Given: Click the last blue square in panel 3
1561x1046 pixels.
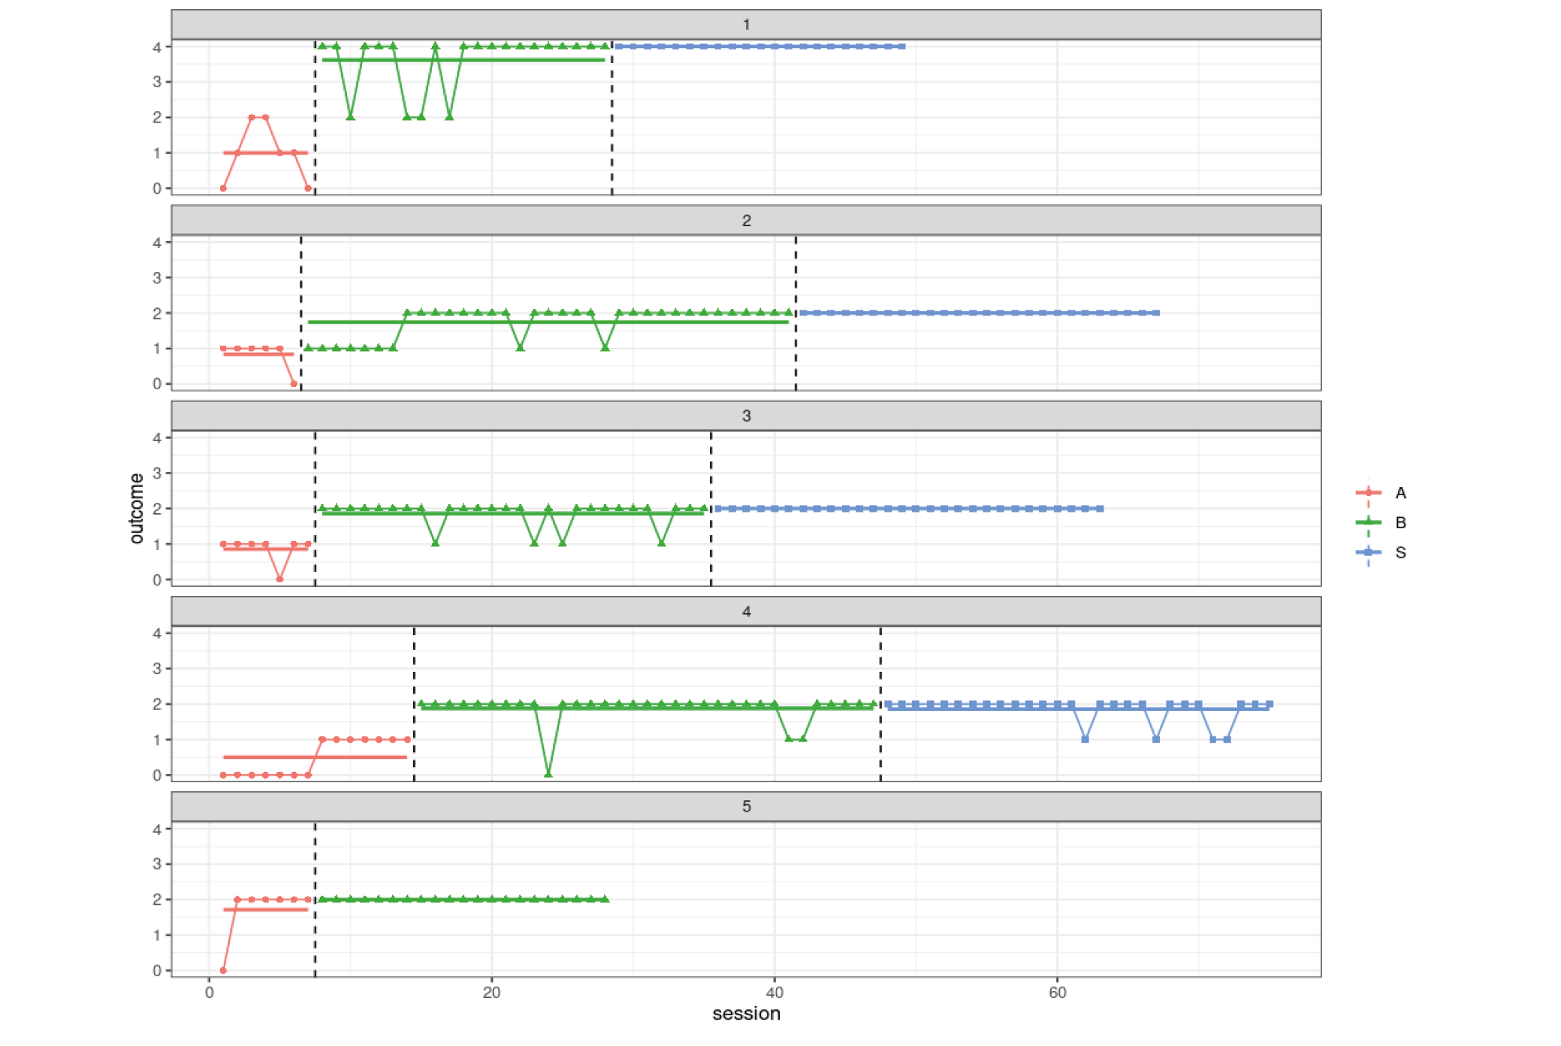Looking at the screenshot, I should coord(1100,509).
